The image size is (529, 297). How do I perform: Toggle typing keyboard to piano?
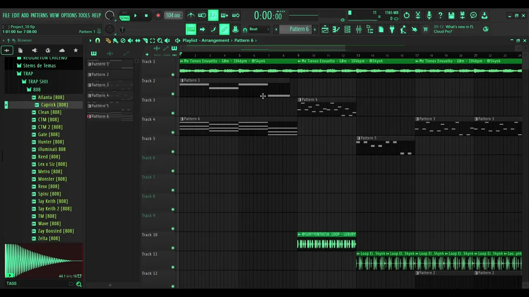point(191,29)
